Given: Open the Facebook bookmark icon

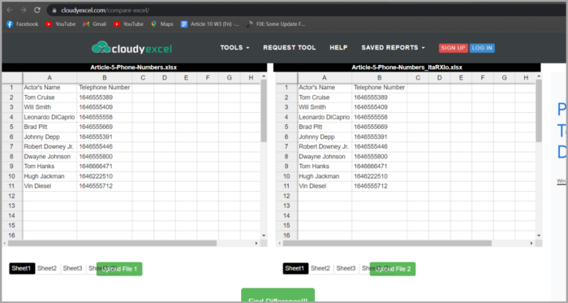Looking at the screenshot, I should [10, 24].
